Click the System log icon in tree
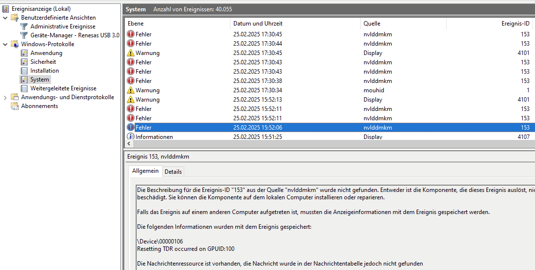Image resolution: width=535 pixels, height=270 pixels. coord(24,80)
